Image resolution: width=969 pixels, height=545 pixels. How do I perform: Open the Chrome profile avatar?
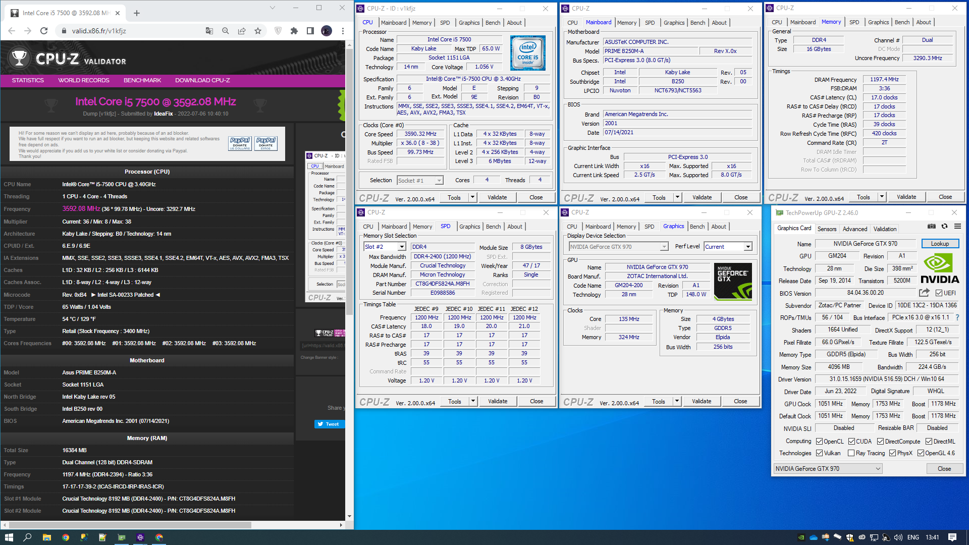point(327,31)
